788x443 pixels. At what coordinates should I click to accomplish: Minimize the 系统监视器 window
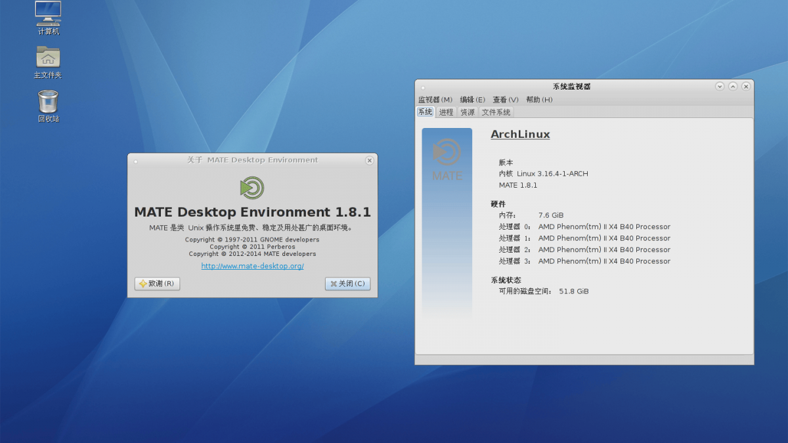tap(720, 87)
